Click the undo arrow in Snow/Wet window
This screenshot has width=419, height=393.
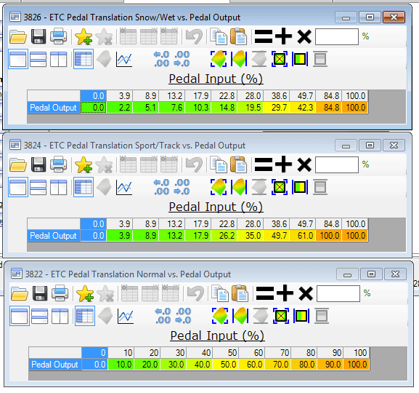(x=195, y=36)
